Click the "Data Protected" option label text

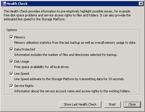pos(25,49)
